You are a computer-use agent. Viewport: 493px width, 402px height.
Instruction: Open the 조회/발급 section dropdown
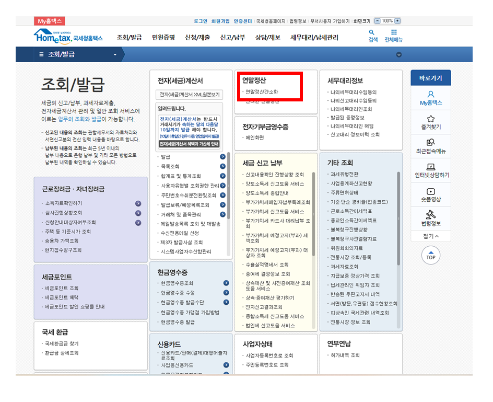78,54
